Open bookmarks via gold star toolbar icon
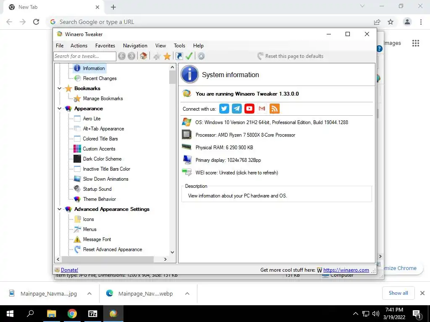 click(x=167, y=57)
